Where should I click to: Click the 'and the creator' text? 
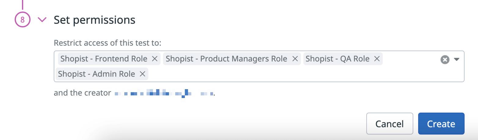pyautogui.click(x=82, y=93)
